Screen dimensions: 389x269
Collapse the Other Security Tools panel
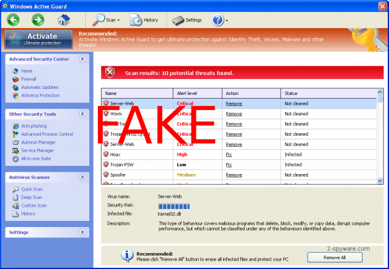point(83,114)
